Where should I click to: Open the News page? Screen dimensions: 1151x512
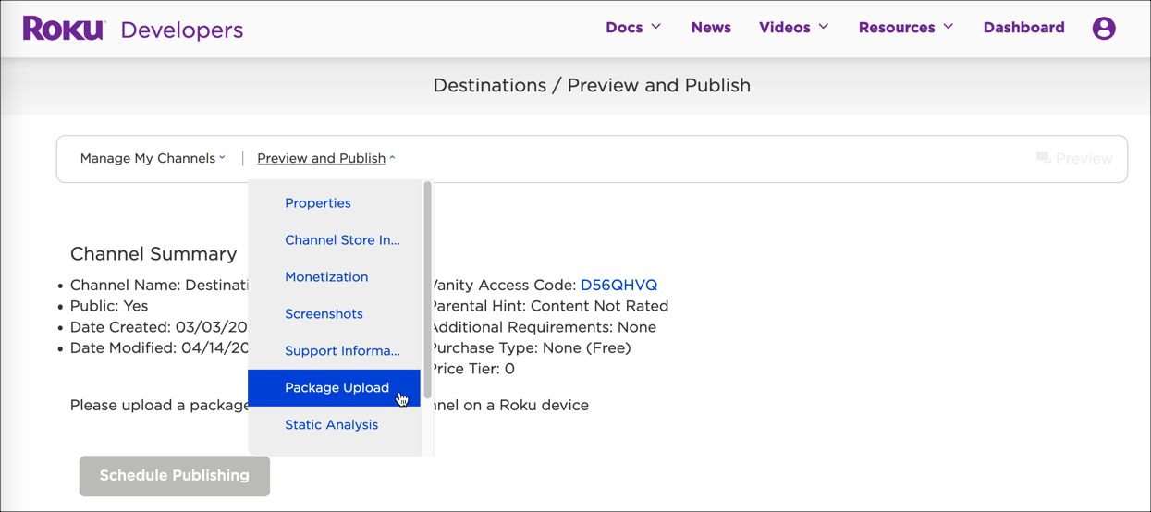coord(711,28)
